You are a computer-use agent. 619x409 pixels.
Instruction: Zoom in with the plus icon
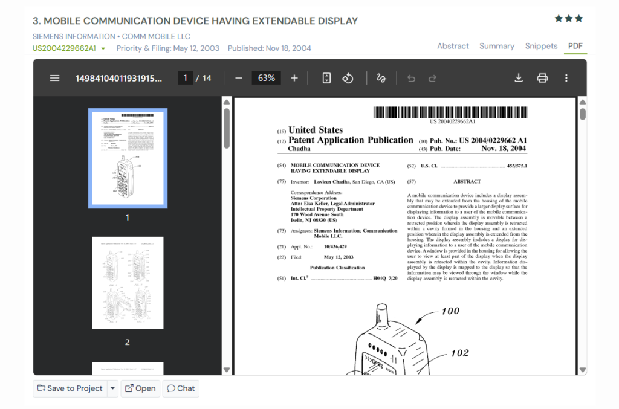click(294, 77)
